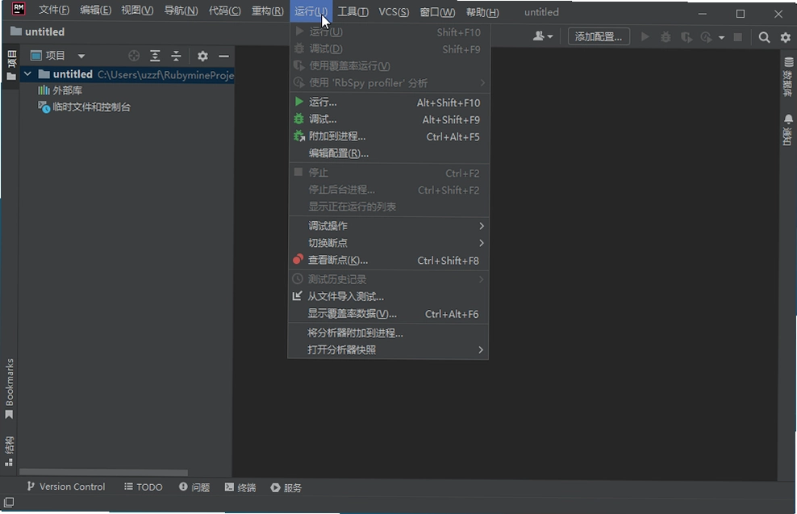The image size is (797, 514).
Task: Select 外部库 in project tree
Action: coord(60,90)
